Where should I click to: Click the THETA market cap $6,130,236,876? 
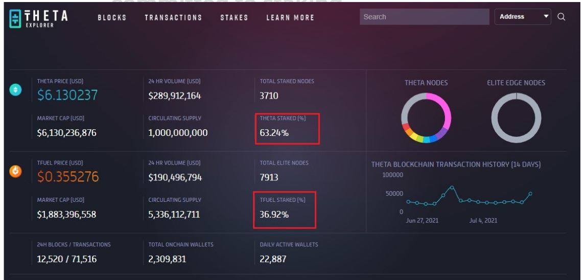pyautogui.click(x=66, y=133)
